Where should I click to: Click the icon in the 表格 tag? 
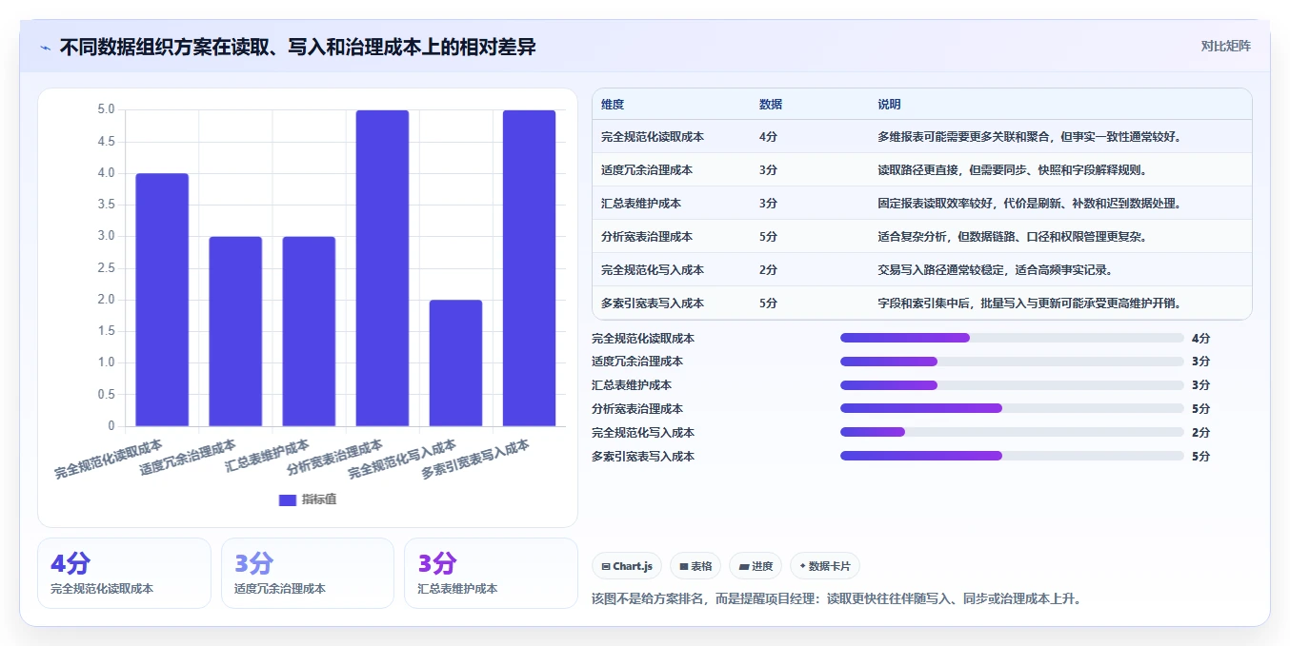(683, 566)
